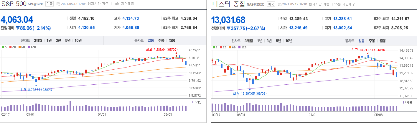Click 나스닥 전일 value 13,389.43
The width and height of the screenshot is (417, 123).
299,18
